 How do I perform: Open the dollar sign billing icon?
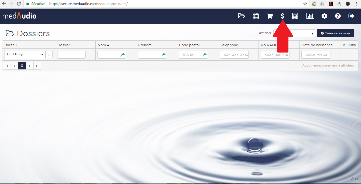(283, 16)
